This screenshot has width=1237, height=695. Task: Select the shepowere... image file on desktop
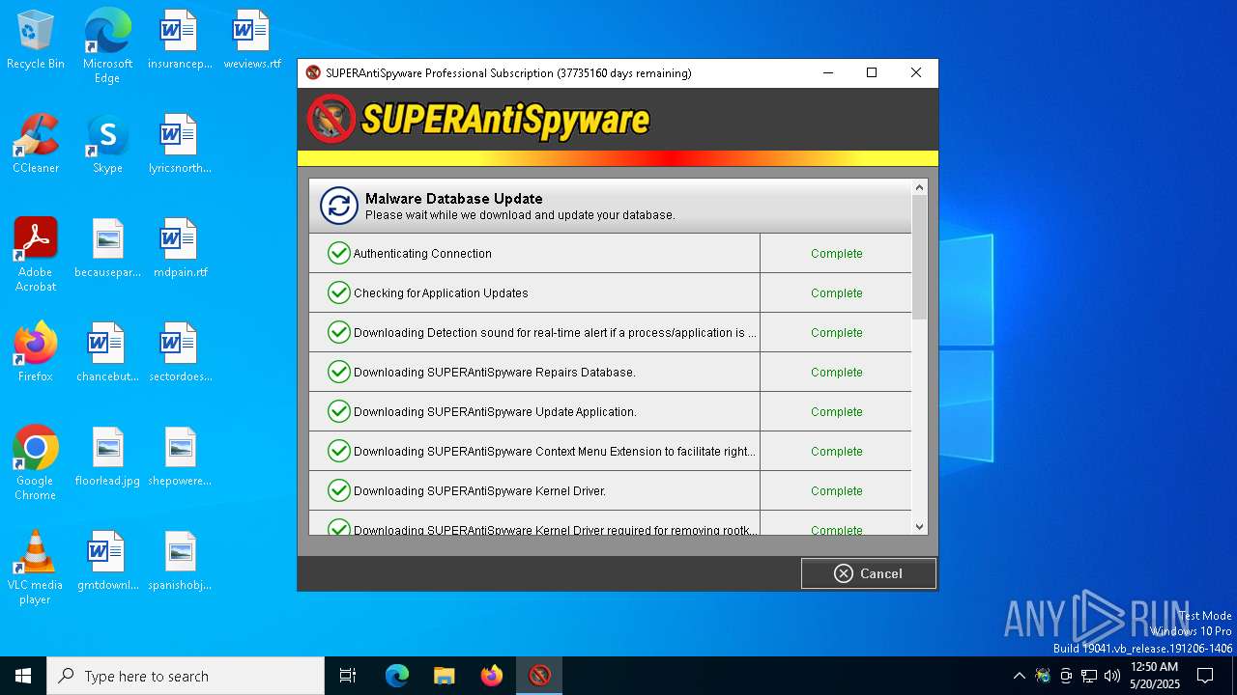[x=180, y=457]
